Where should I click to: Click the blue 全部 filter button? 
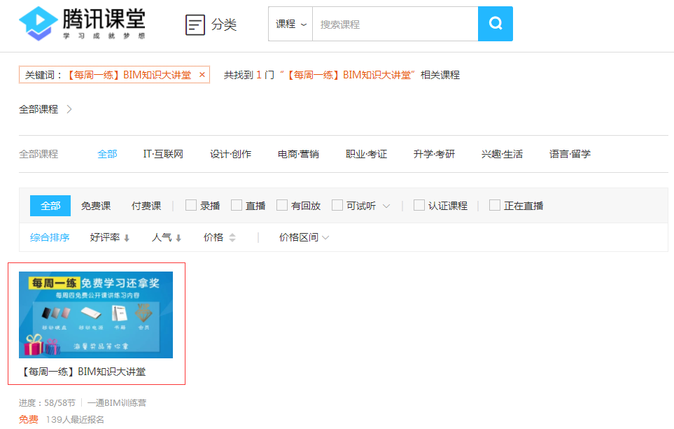coord(50,206)
